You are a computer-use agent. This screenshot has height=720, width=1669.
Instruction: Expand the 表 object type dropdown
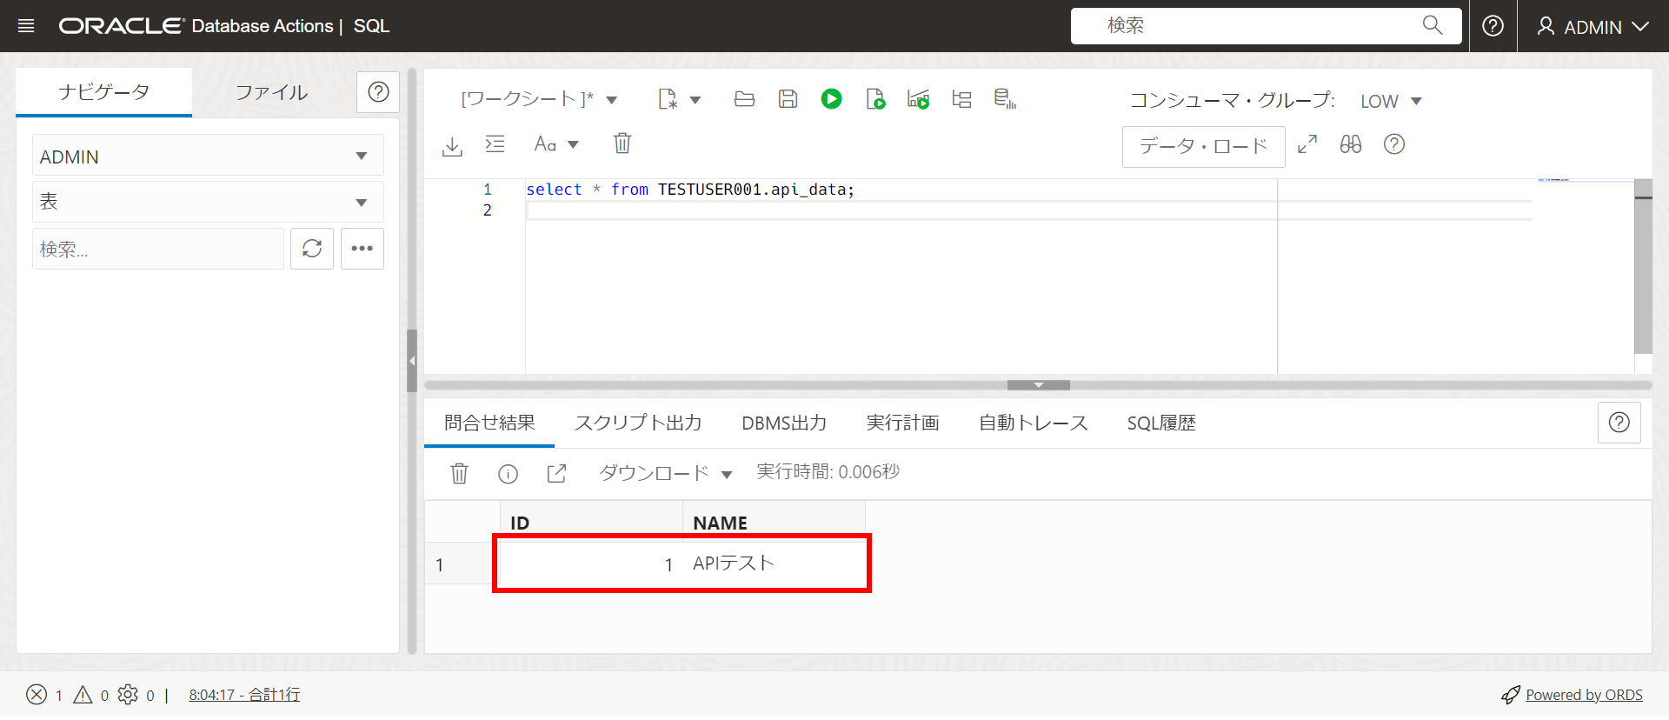208,202
